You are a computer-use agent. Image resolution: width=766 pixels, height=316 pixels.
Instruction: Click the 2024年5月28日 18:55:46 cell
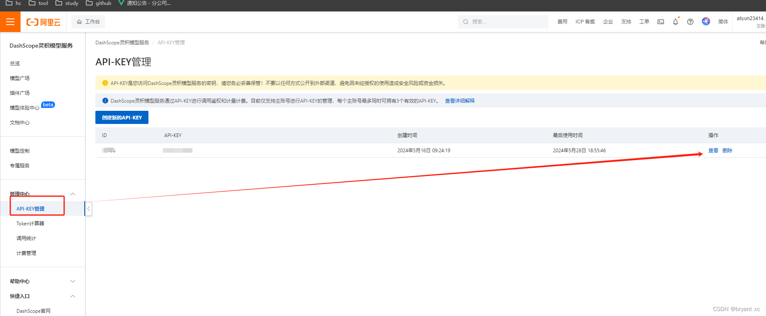[x=579, y=150]
